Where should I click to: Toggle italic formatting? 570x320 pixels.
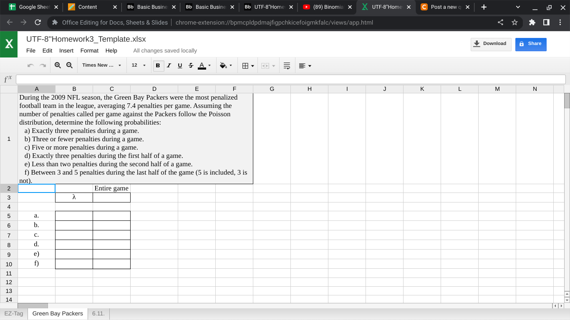coord(169,65)
